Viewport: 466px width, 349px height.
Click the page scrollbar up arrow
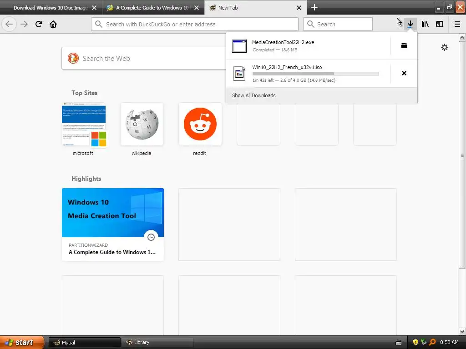tap(462, 37)
